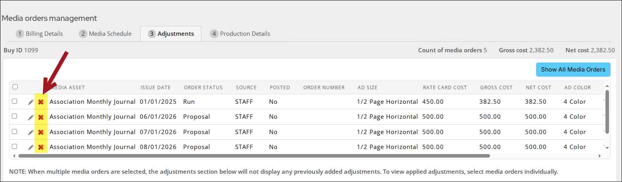Click the Source column header
This screenshot has height=182, width=622.
tap(246, 88)
